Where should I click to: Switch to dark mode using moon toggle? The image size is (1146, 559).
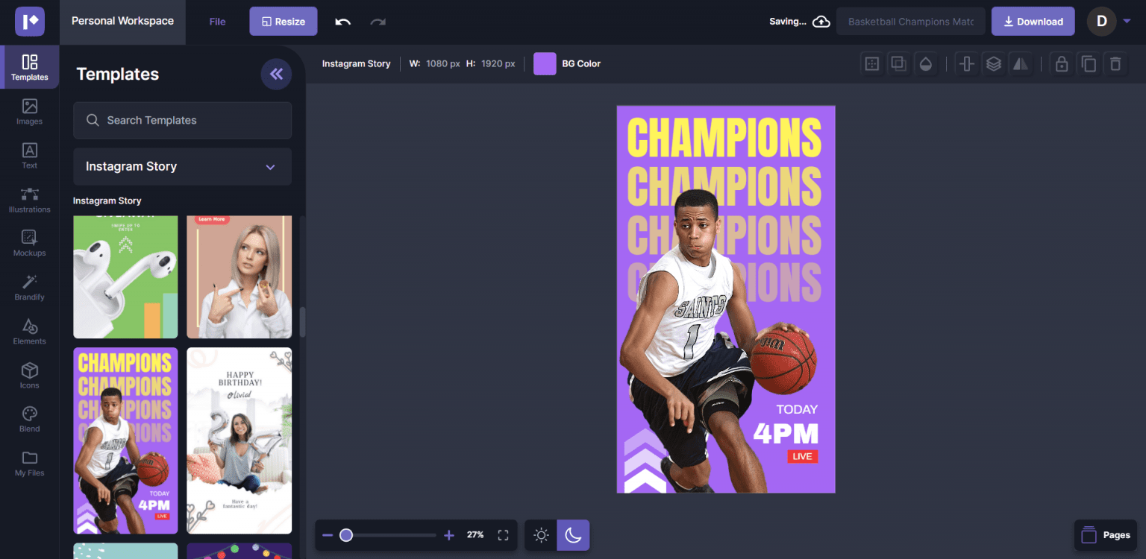573,534
